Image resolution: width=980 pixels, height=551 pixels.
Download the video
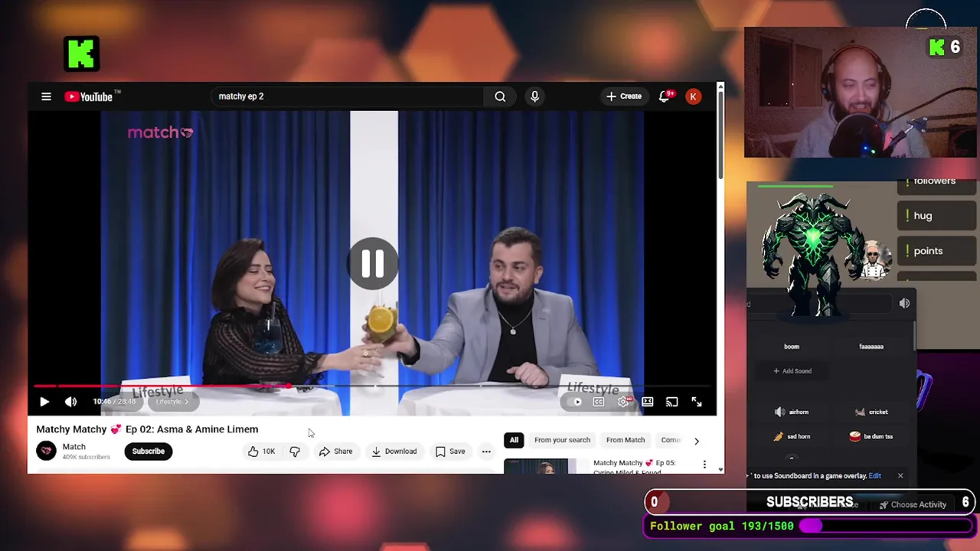394,452
